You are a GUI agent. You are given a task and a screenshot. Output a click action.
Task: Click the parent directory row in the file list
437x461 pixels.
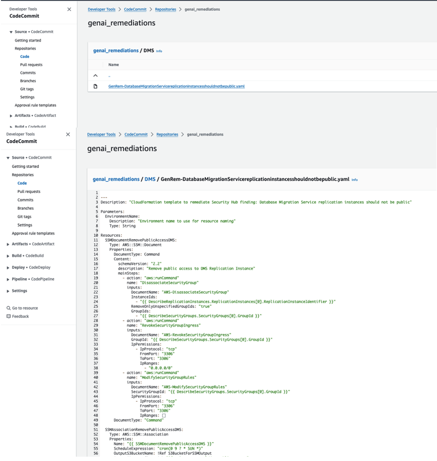(110, 75)
